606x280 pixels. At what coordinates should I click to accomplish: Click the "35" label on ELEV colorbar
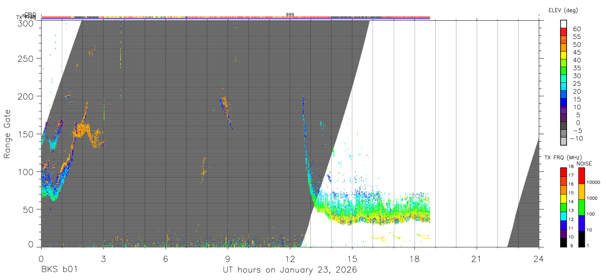tap(576, 68)
